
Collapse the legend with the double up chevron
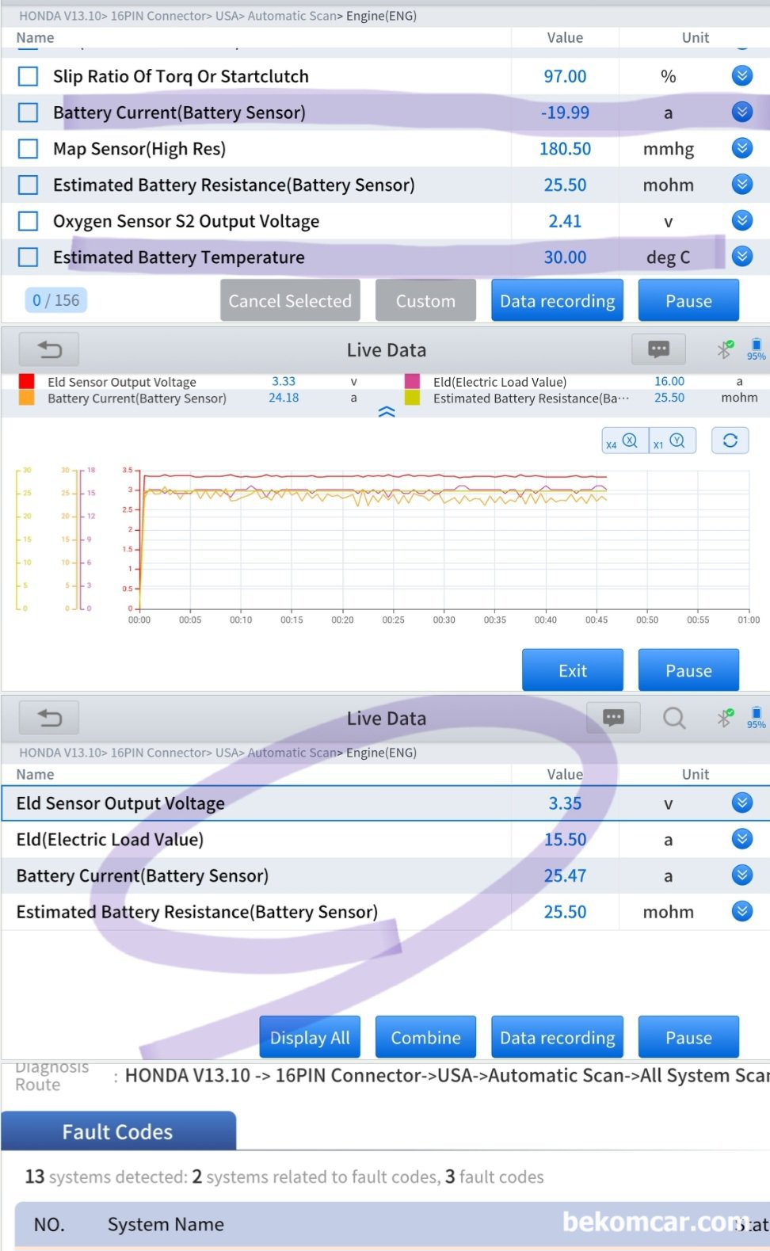coord(387,412)
